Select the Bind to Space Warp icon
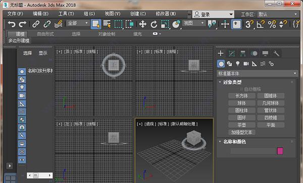This screenshot has height=183, width=303. point(58,24)
